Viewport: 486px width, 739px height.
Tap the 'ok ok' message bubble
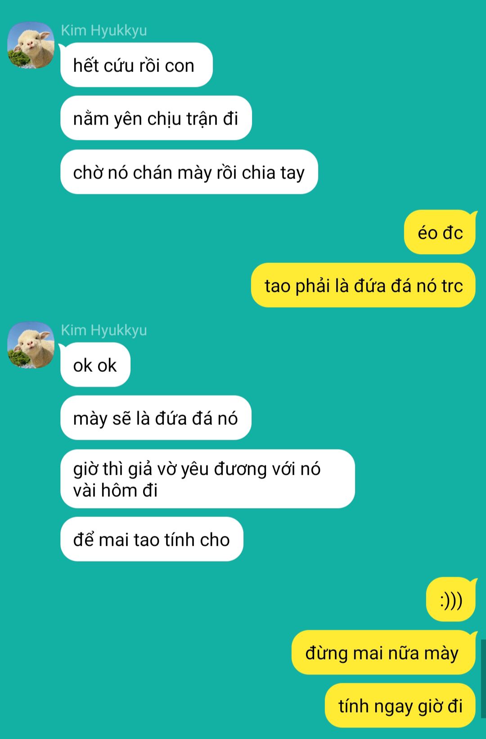tap(95, 365)
